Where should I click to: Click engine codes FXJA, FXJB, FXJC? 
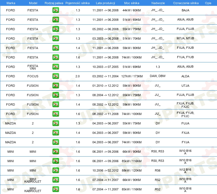(x=185, y=105)
